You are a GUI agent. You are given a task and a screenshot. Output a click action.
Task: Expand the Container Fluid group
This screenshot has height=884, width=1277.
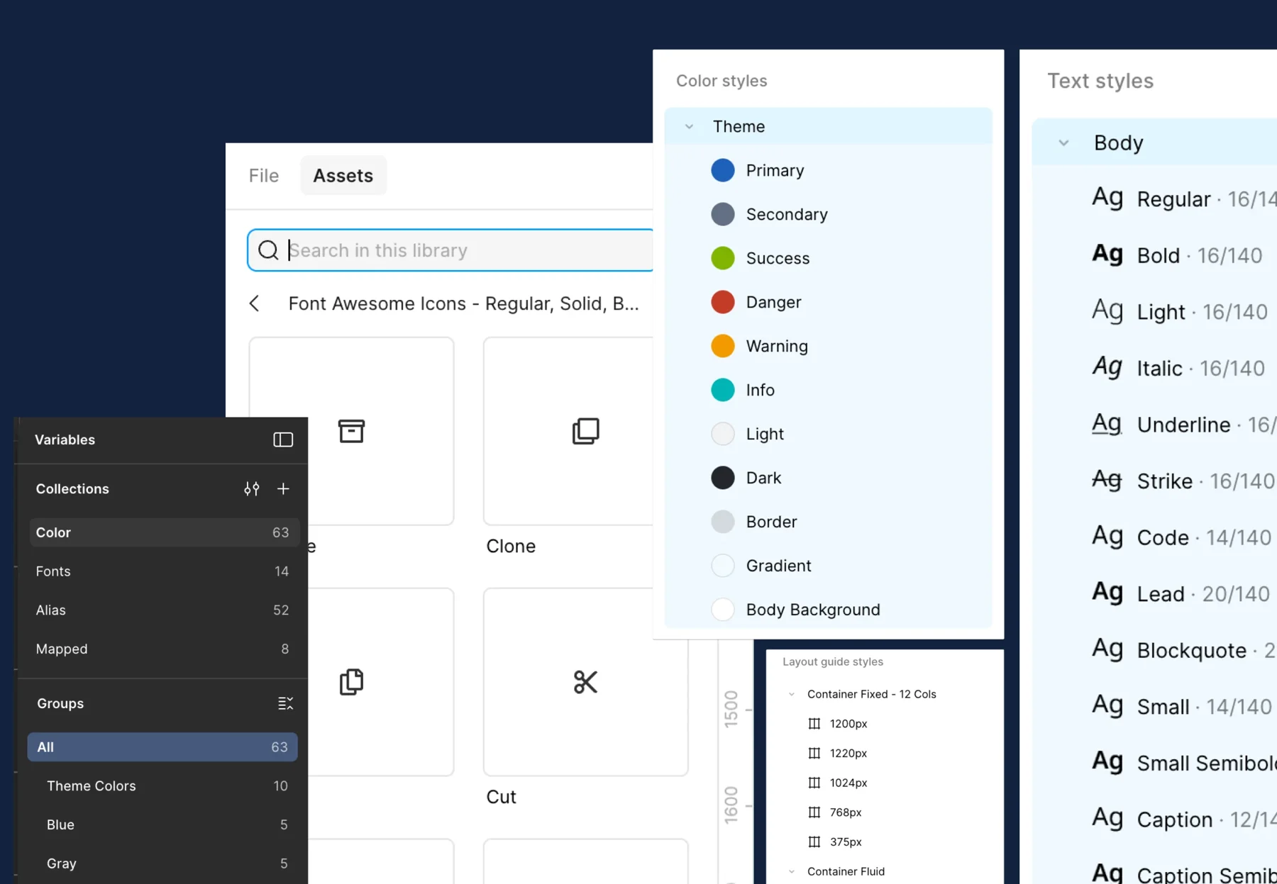pos(792,871)
